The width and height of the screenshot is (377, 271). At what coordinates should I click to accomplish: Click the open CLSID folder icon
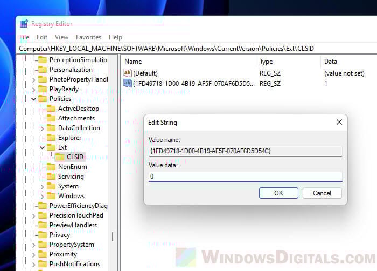(x=60, y=157)
